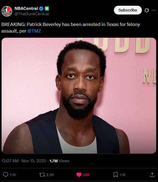Open the post timestamp Nov 15, 2025
158x182 pixels.
(24, 161)
